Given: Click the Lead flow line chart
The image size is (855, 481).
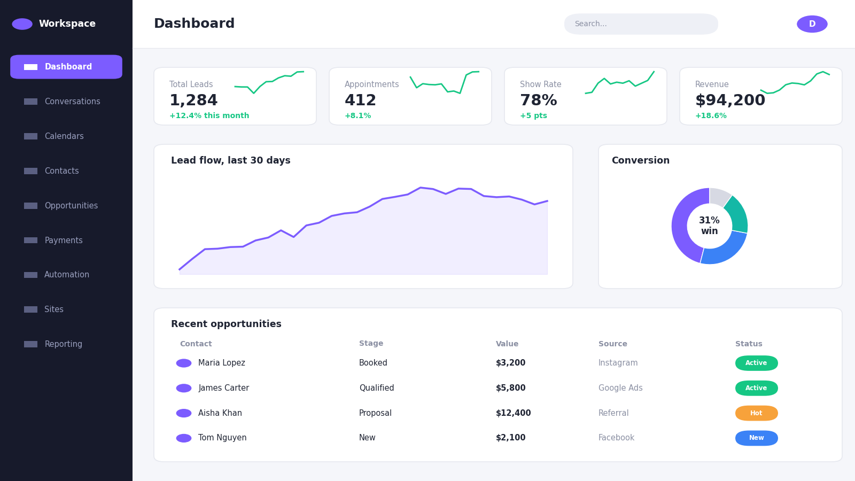Looking at the screenshot, I should click(x=363, y=231).
